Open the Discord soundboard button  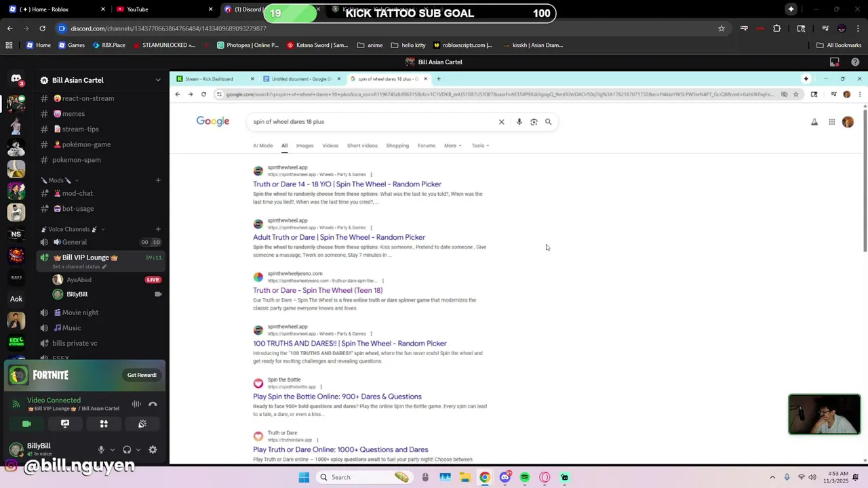coord(142,424)
